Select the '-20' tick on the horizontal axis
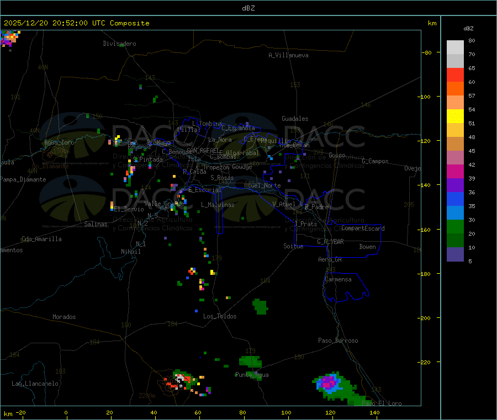Screen dimensions: 497x420 pos(20,412)
